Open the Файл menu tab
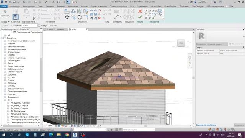The image size is (245, 138). coord(4,7)
